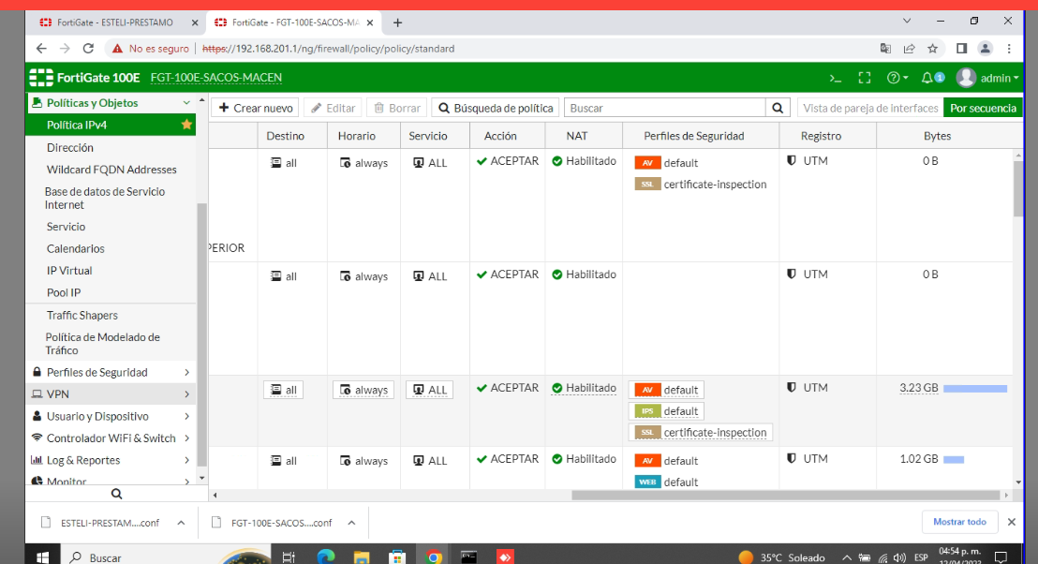The height and width of the screenshot is (564, 1038).
Task: Click the browser bookmark star icon
Action: pos(933,48)
